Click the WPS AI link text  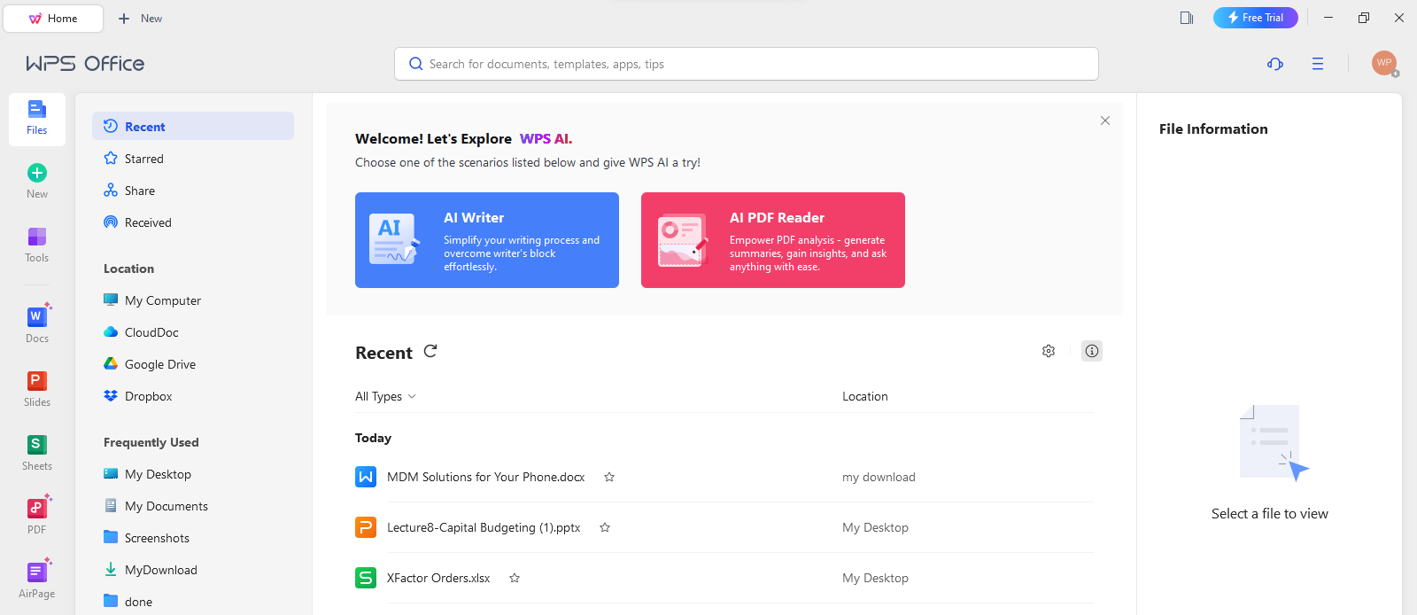click(546, 138)
